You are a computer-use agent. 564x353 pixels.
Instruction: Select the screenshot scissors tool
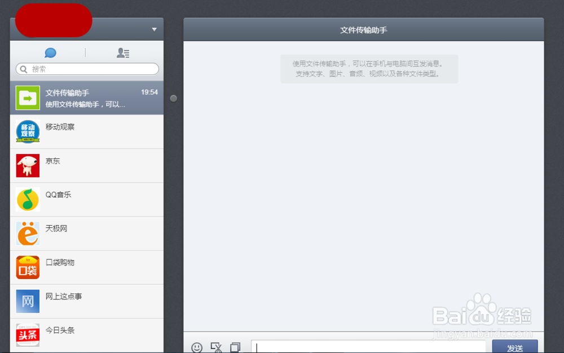216,348
